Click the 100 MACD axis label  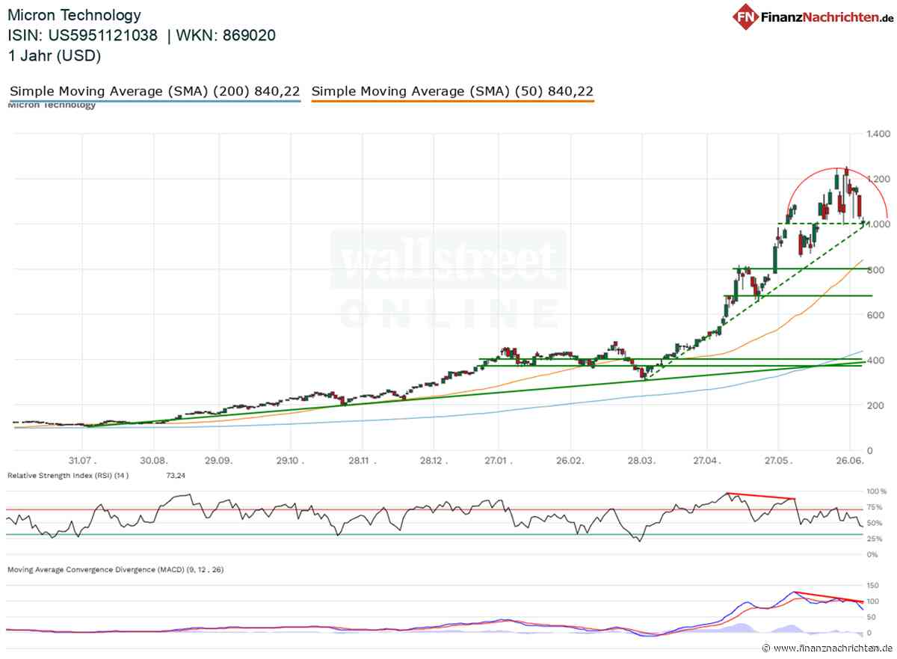tap(873, 601)
